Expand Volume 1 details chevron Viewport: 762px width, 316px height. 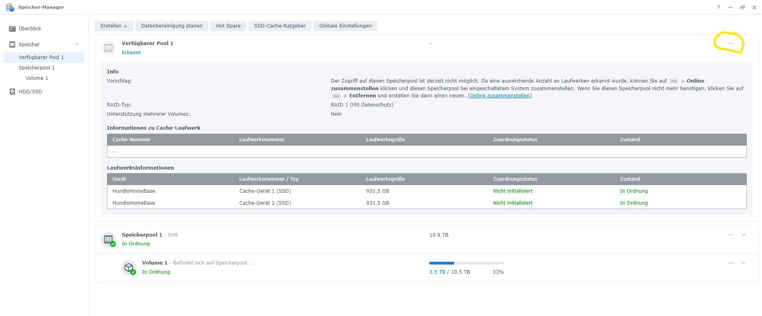[744, 263]
